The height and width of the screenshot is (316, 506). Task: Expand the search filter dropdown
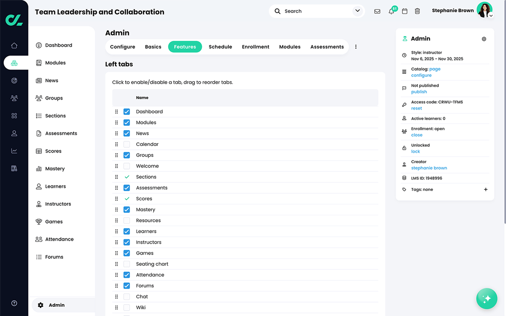[357, 11]
